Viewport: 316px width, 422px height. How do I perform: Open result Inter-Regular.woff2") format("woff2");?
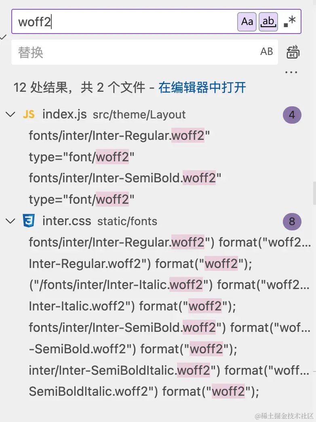140,264
